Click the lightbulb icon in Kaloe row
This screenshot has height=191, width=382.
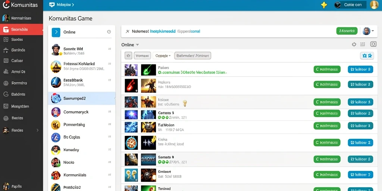click(185, 103)
